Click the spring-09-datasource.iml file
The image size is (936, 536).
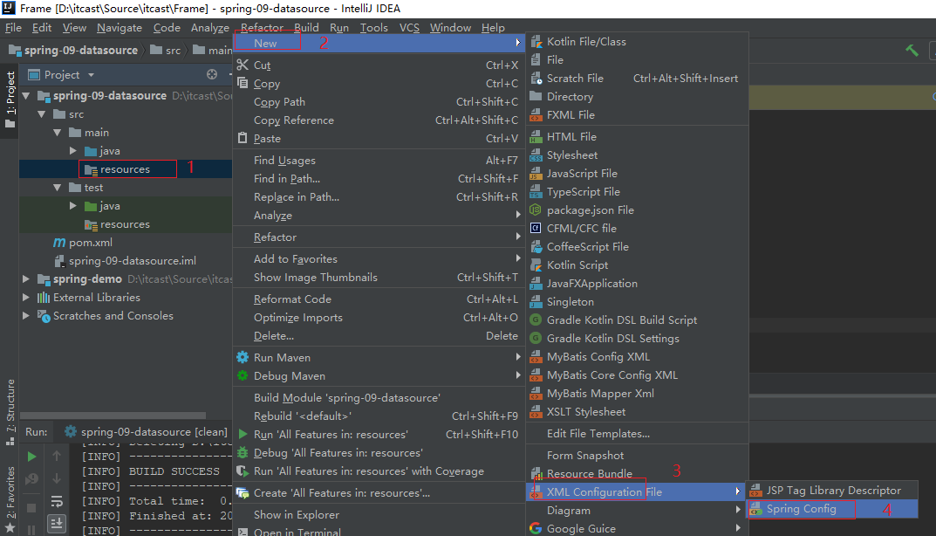point(132,261)
